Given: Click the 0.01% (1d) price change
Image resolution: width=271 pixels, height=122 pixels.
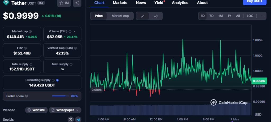Looking at the screenshot, I should [x=51, y=16].
